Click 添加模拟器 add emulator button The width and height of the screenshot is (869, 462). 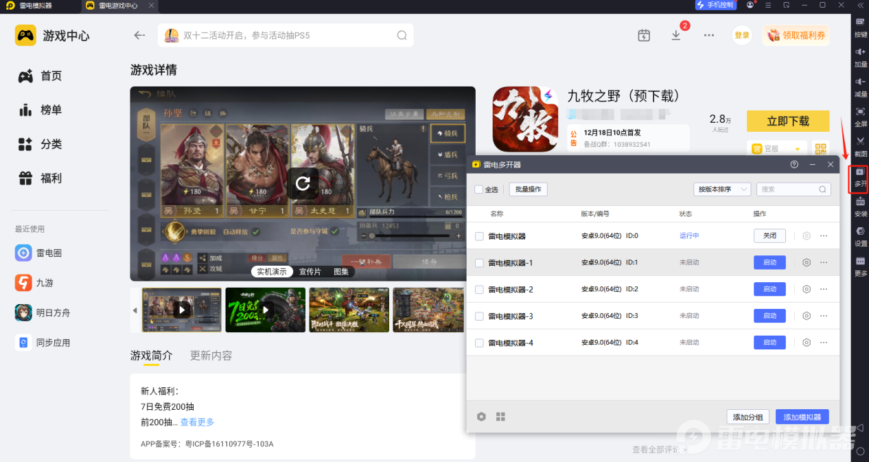click(802, 417)
